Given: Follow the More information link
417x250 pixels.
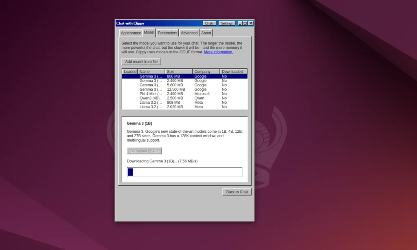Looking at the screenshot, I should coord(218,52).
